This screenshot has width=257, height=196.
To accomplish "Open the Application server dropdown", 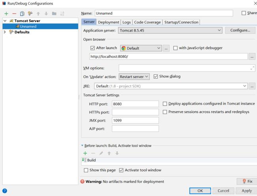I will tap(170, 30).
